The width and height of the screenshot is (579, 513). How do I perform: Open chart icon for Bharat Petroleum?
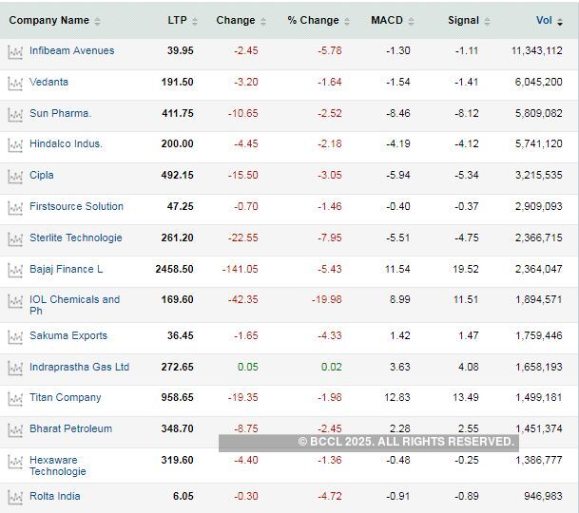coord(15,430)
